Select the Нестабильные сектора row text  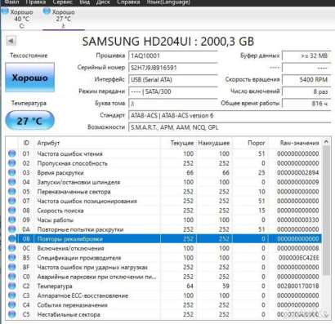[69, 314]
